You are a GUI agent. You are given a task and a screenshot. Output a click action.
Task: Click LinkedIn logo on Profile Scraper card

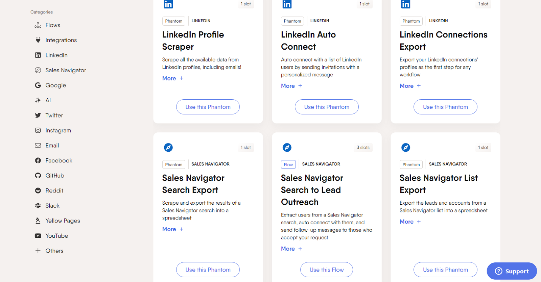click(168, 4)
